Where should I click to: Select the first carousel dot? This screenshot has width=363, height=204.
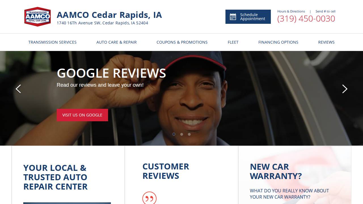point(174,134)
